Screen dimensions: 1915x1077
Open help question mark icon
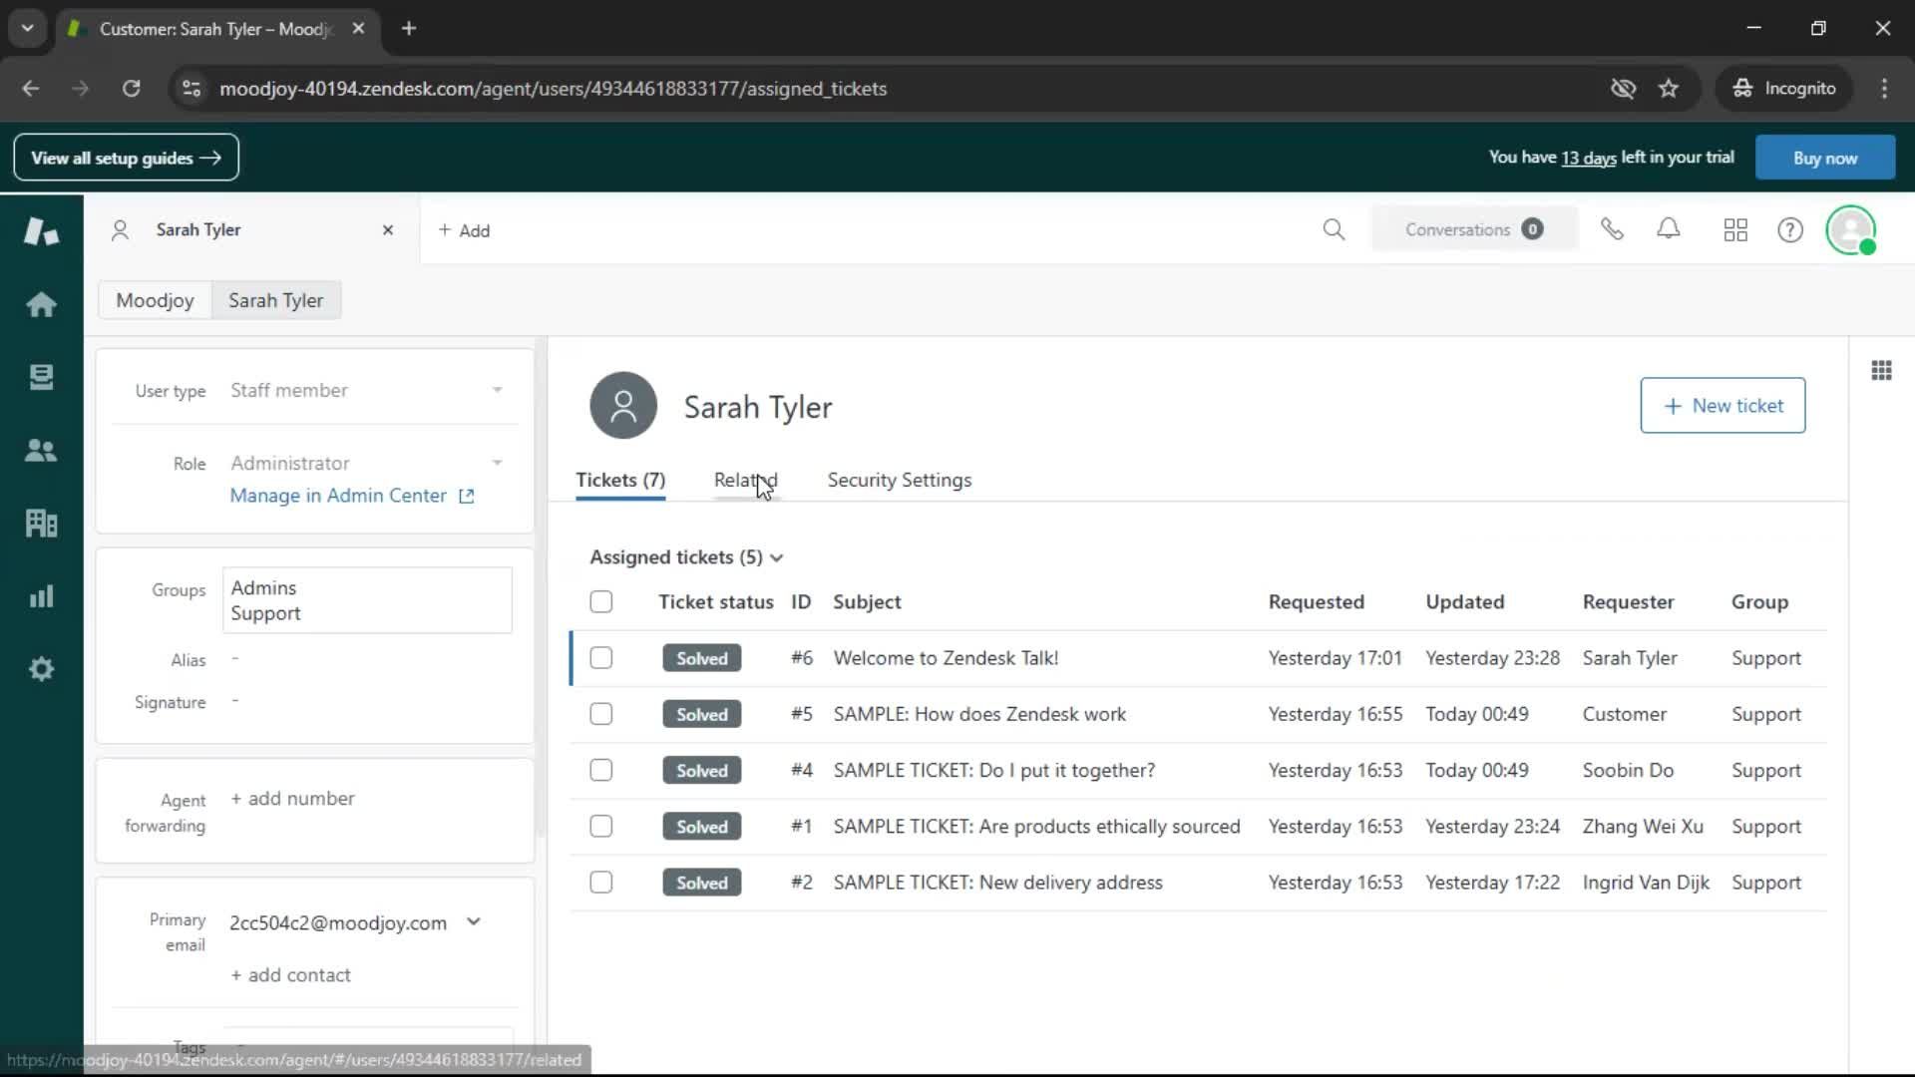(1790, 230)
